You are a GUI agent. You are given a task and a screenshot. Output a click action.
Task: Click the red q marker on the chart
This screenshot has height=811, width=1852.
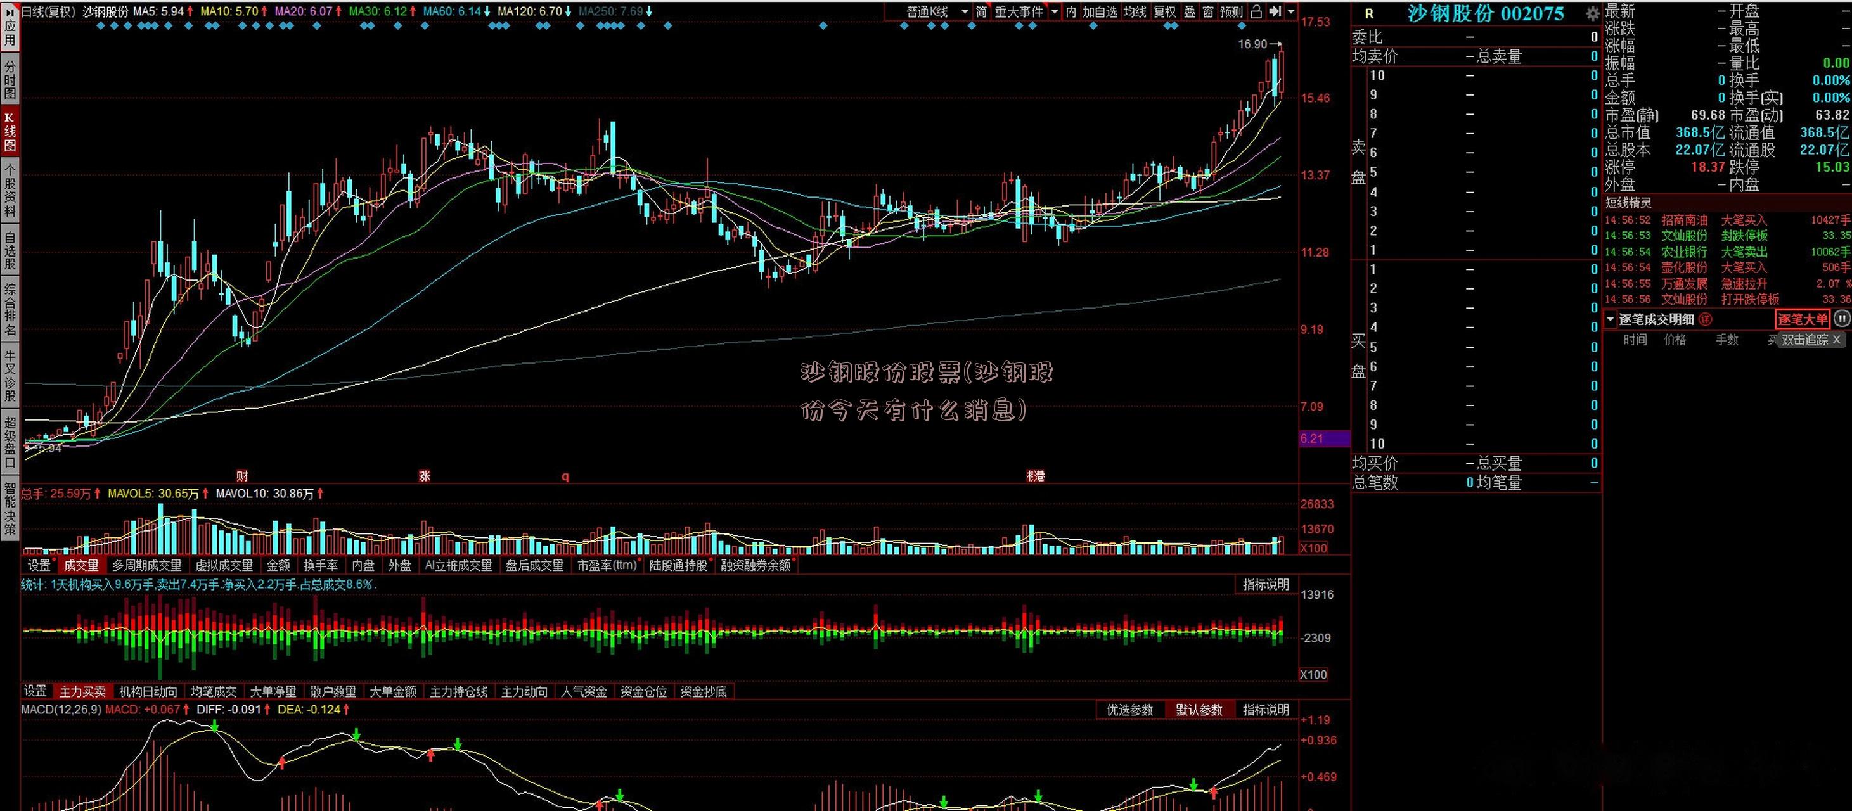pyautogui.click(x=565, y=476)
